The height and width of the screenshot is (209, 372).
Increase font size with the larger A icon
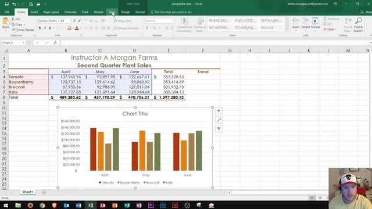pyautogui.click(x=74, y=21)
